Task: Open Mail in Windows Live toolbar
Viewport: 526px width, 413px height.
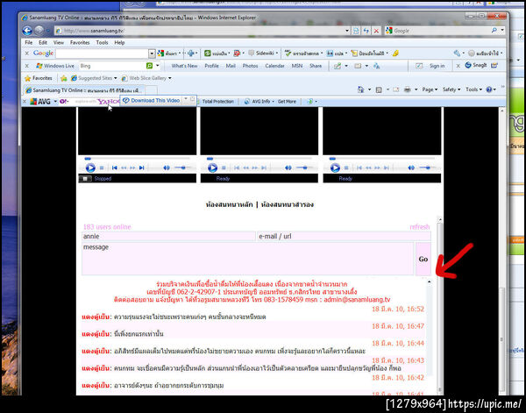Action: tap(231, 66)
